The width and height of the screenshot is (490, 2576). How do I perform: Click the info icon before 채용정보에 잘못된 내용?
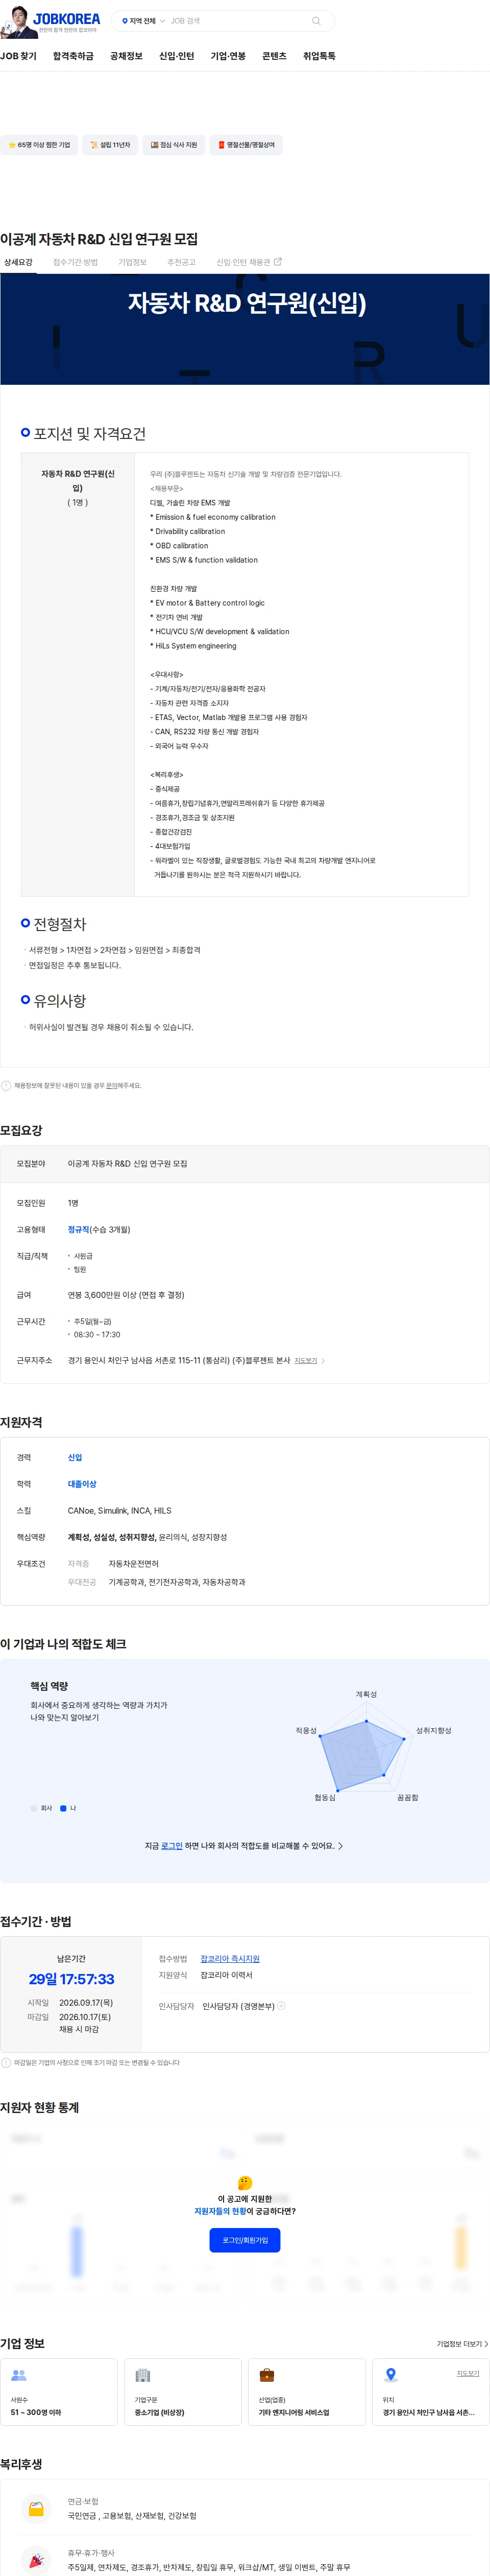(6, 1085)
